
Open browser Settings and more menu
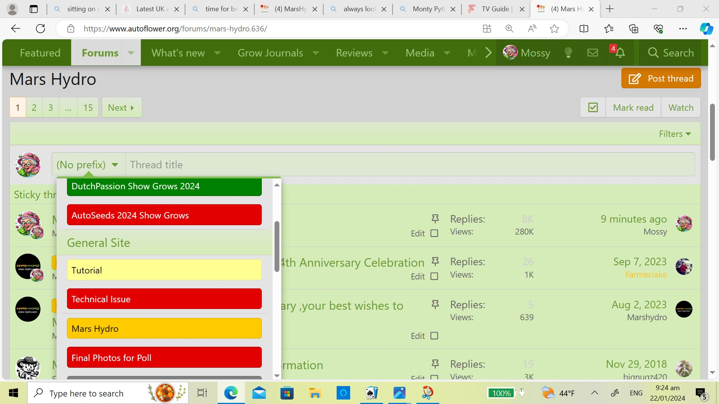pyautogui.click(x=683, y=29)
